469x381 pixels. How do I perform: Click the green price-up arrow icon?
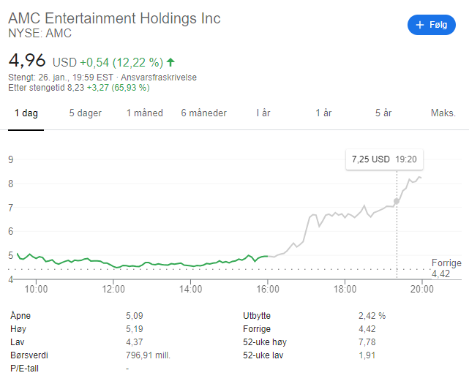click(x=170, y=62)
